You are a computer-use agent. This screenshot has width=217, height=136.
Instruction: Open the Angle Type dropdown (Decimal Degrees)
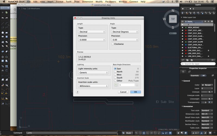[125, 32]
